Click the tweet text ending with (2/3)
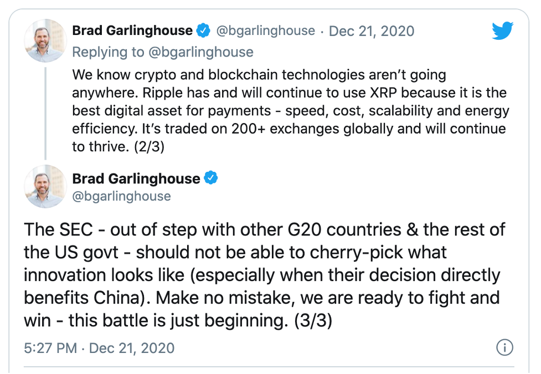 290,110
